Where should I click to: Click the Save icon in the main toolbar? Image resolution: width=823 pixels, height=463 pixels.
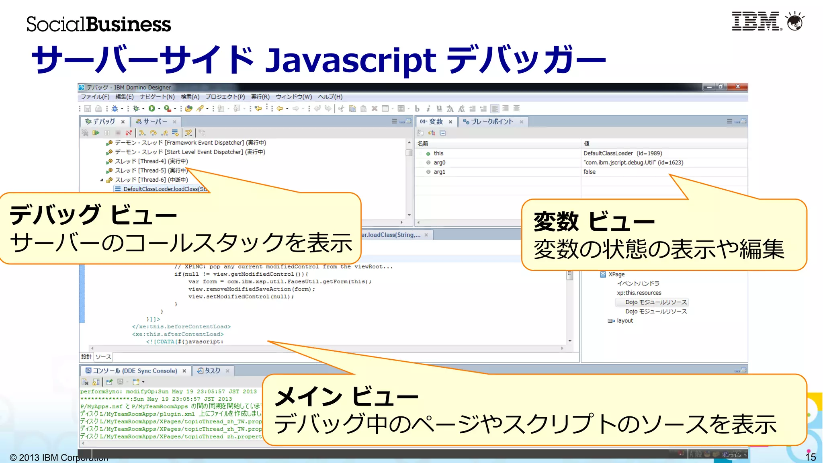point(88,109)
